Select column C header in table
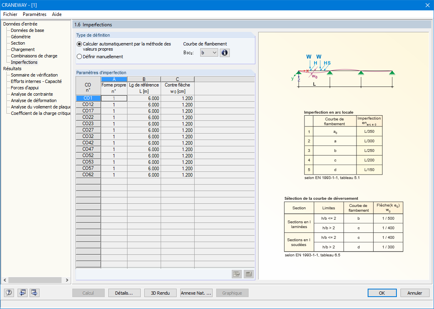 coord(177,79)
